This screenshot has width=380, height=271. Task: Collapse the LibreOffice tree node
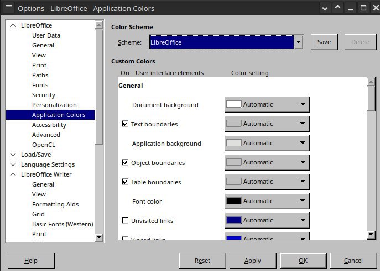pos(13,25)
